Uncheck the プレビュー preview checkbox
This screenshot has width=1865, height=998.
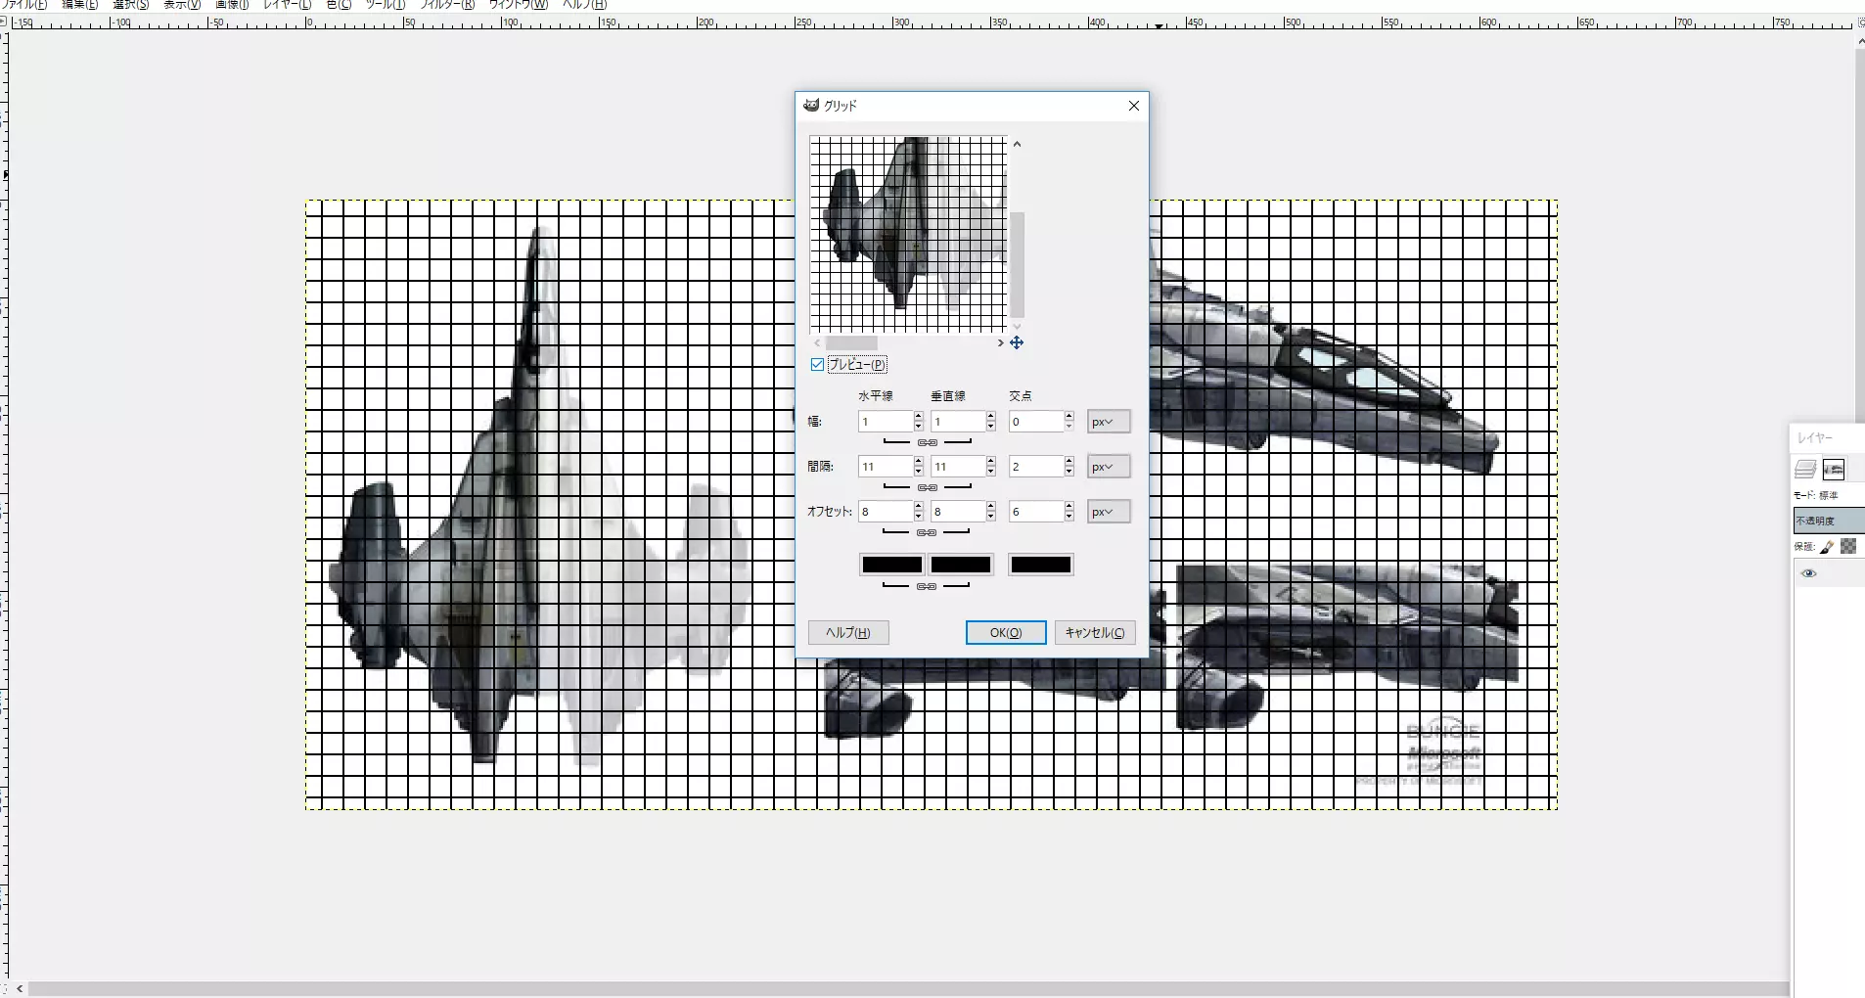[x=818, y=365]
